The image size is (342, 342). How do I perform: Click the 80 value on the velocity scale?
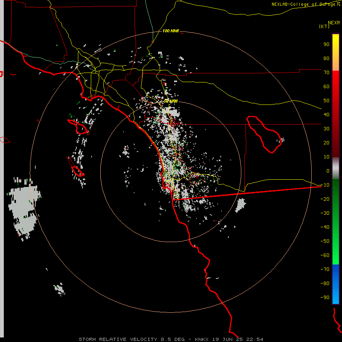point(326,58)
